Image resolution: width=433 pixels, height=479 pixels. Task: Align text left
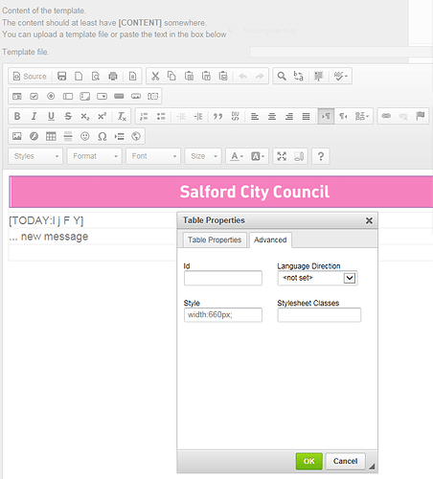(x=255, y=116)
